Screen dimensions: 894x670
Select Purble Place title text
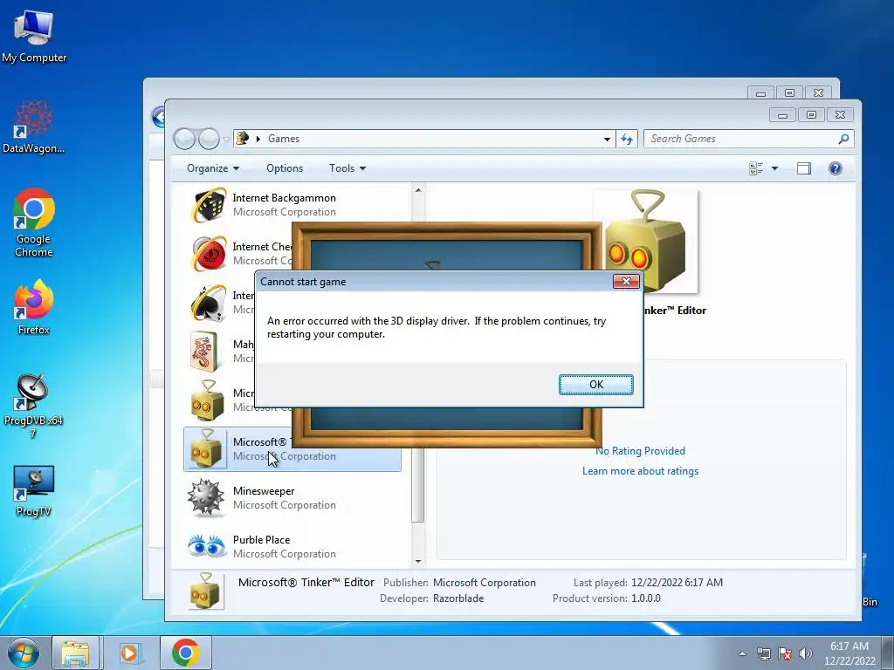pyautogui.click(x=261, y=539)
